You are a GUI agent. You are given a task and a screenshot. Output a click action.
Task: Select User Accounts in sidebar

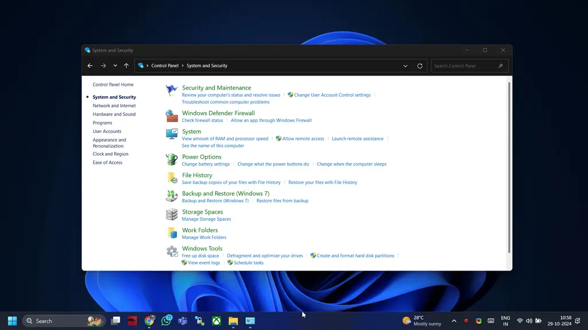pos(107,131)
